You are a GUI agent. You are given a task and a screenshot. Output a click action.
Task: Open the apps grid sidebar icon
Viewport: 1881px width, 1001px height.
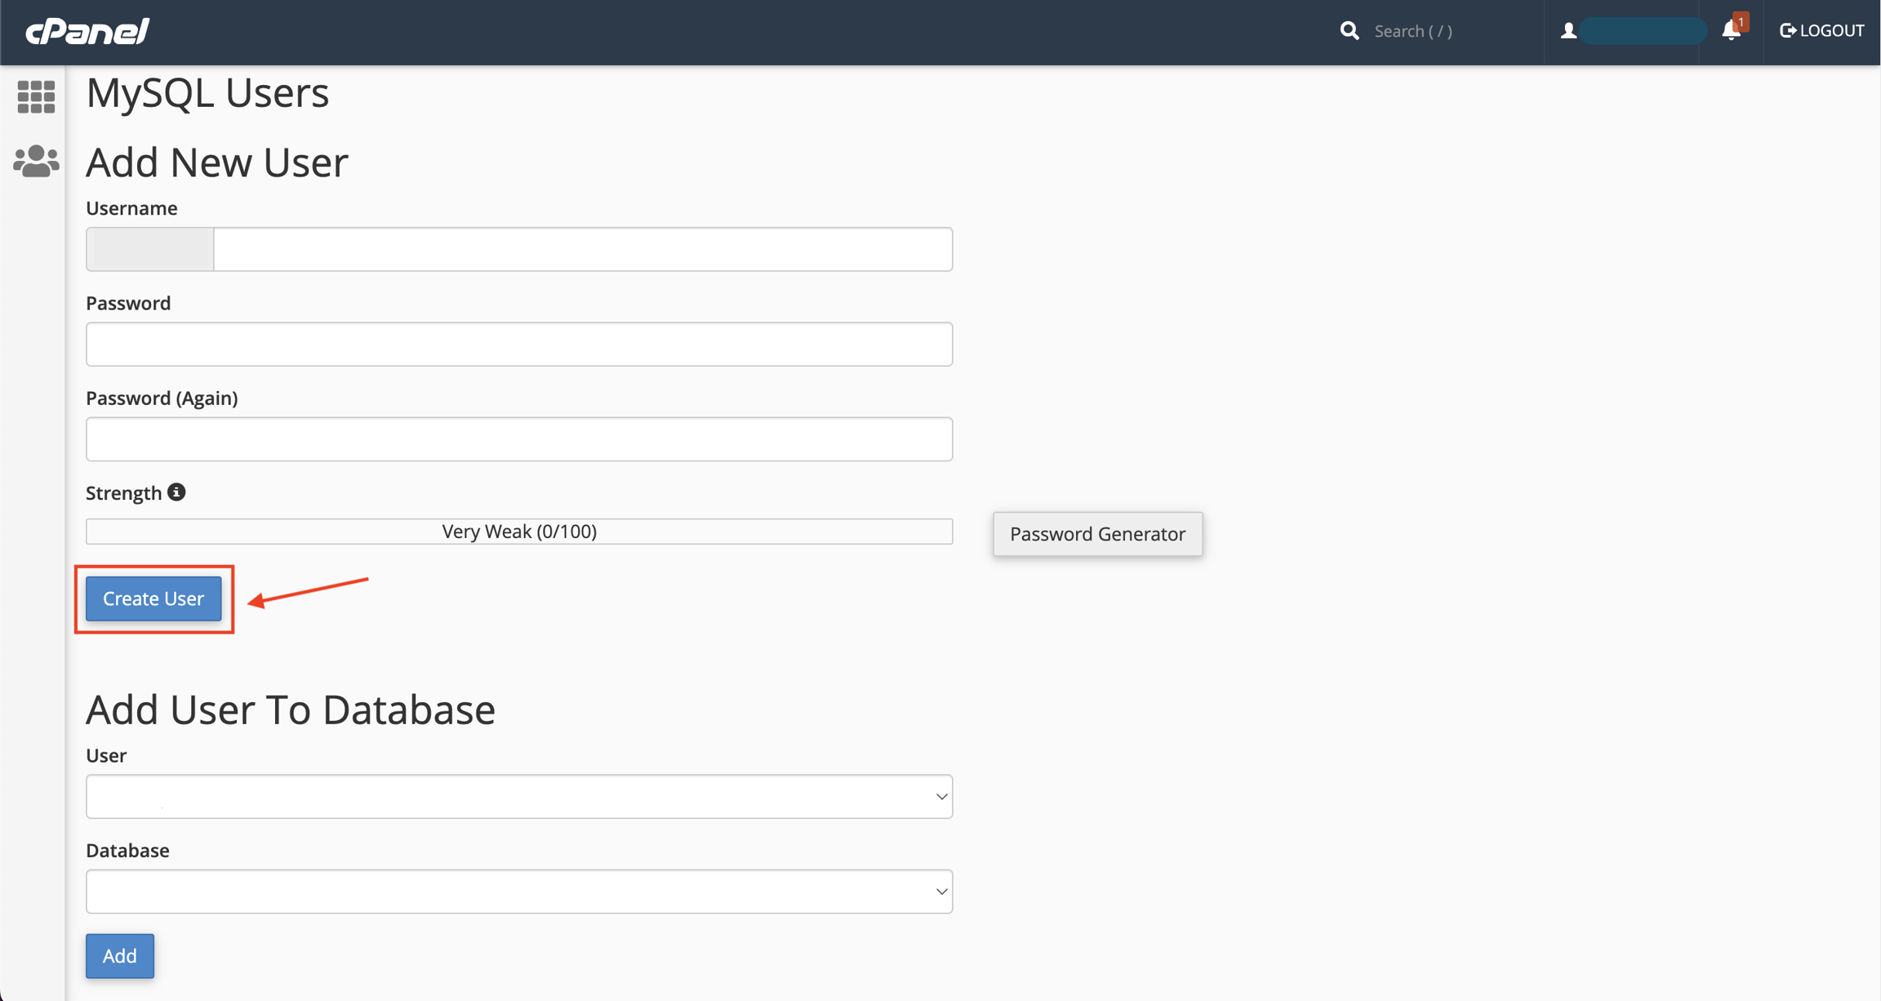click(36, 96)
